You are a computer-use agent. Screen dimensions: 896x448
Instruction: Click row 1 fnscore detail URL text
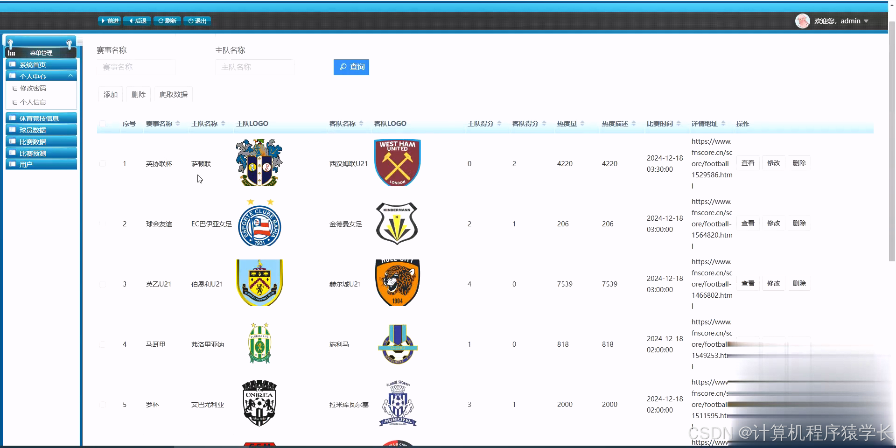tap(712, 164)
